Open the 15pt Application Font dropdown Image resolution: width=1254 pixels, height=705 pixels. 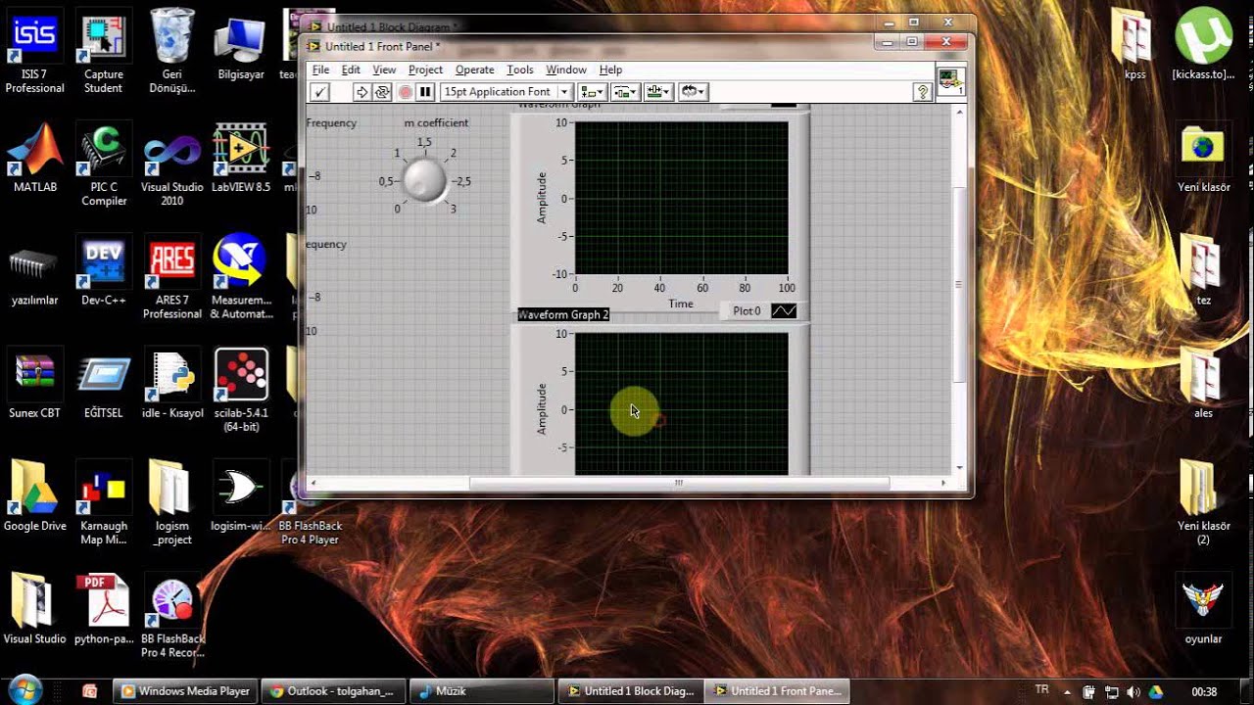pos(506,92)
